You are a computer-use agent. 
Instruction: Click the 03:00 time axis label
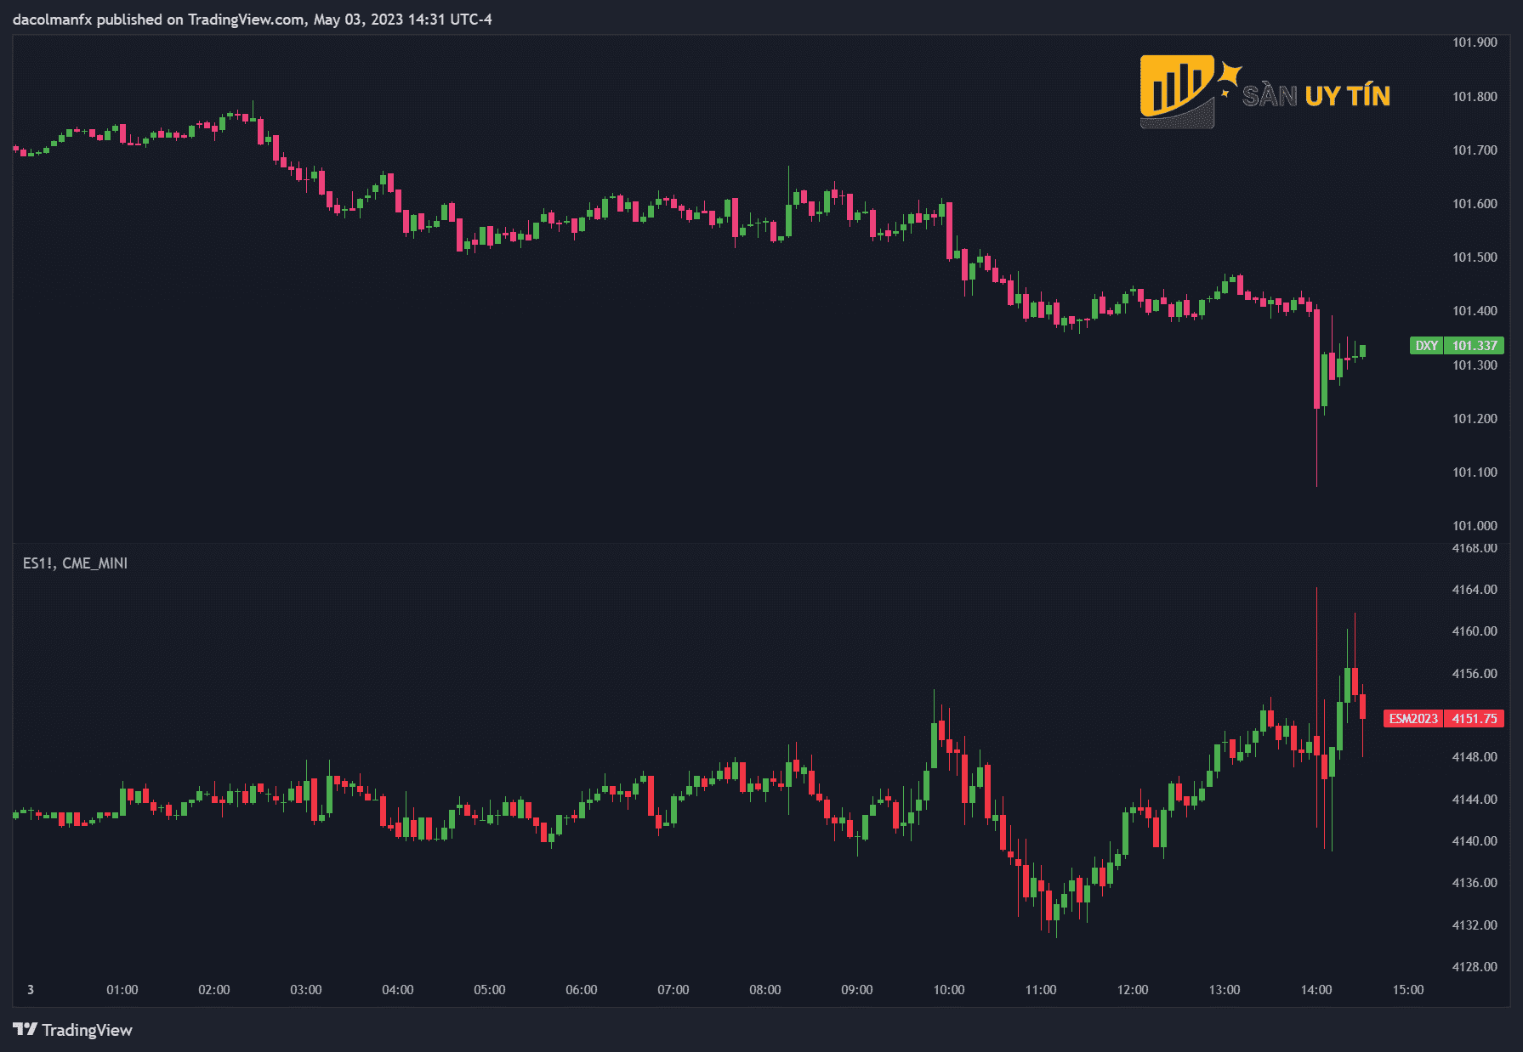point(306,990)
